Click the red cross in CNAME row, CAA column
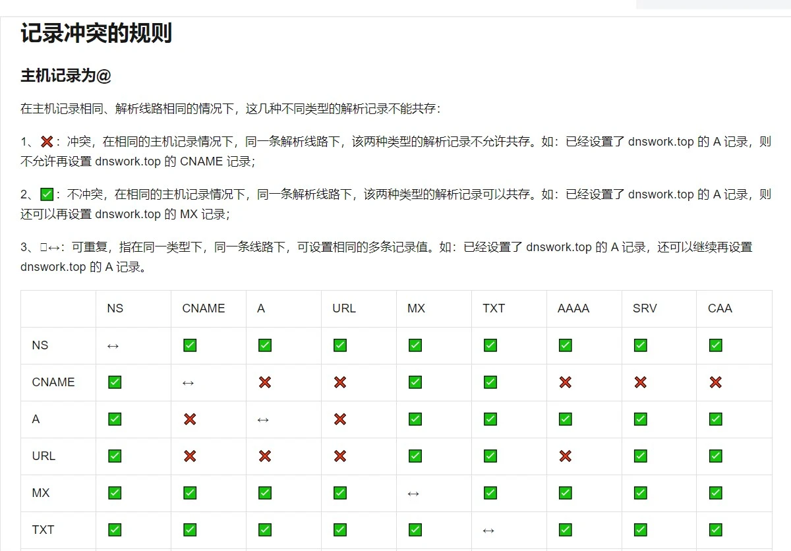This screenshot has height=551, width=791. [715, 382]
